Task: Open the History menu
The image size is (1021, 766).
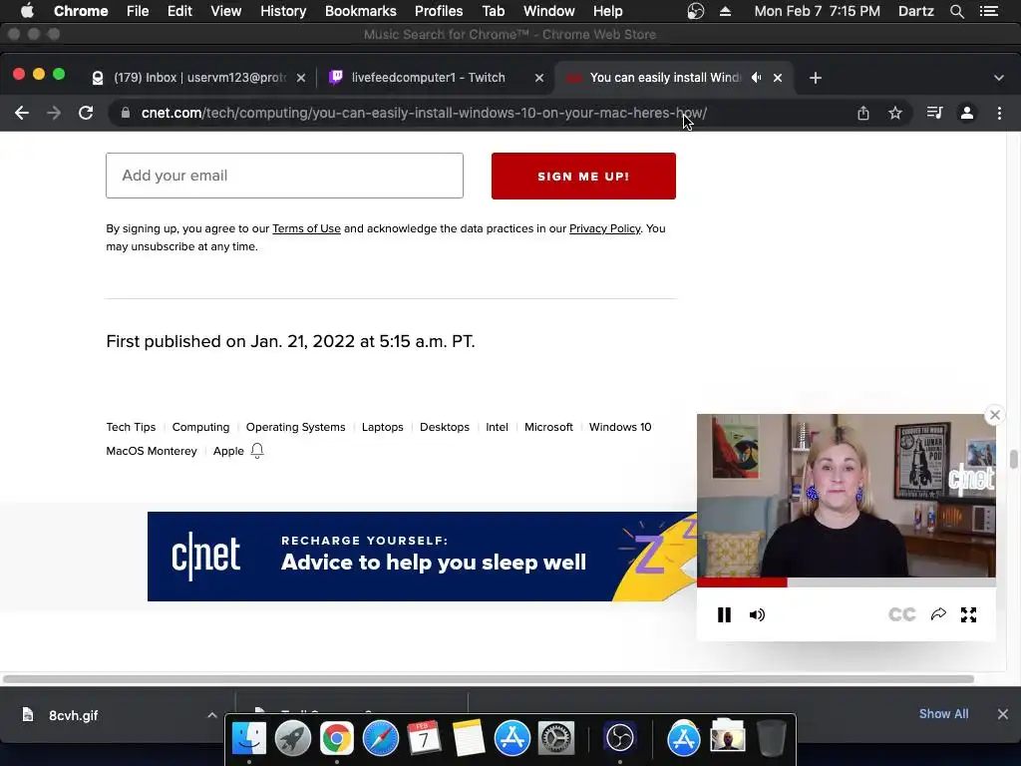Action: (283, 11)
